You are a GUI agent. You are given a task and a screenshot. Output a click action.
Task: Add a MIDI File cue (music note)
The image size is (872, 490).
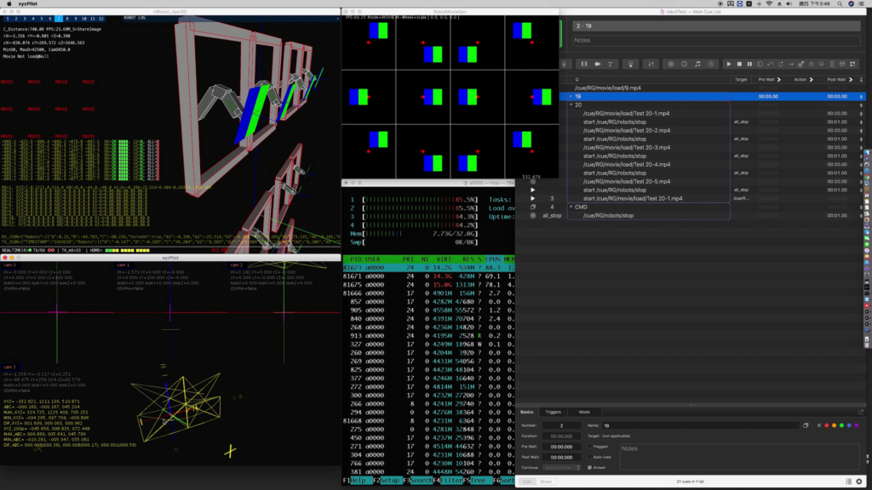(x=697, y=64)
